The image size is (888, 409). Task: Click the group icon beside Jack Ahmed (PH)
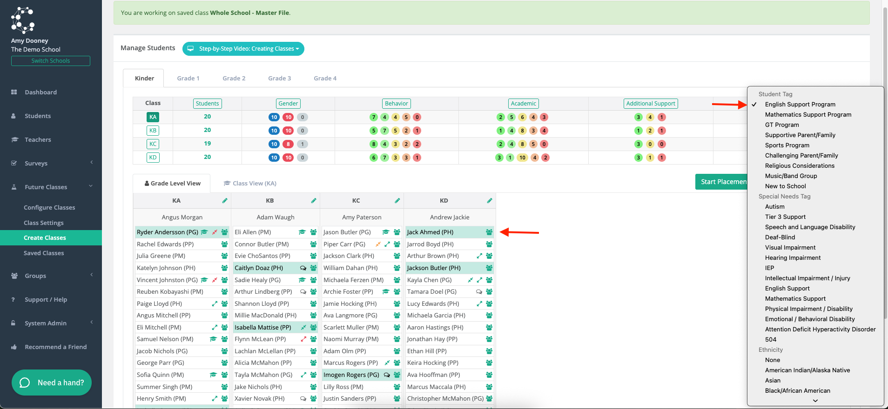[489, 232]
